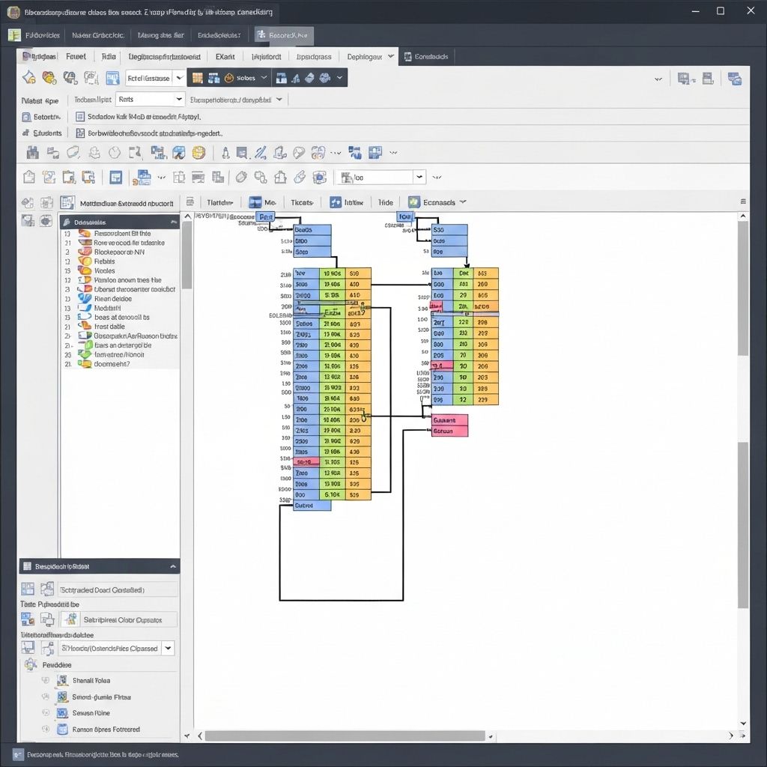Open the Rerts dropdown list
This screenshot has width=767, height=767.
pos(150,98)
